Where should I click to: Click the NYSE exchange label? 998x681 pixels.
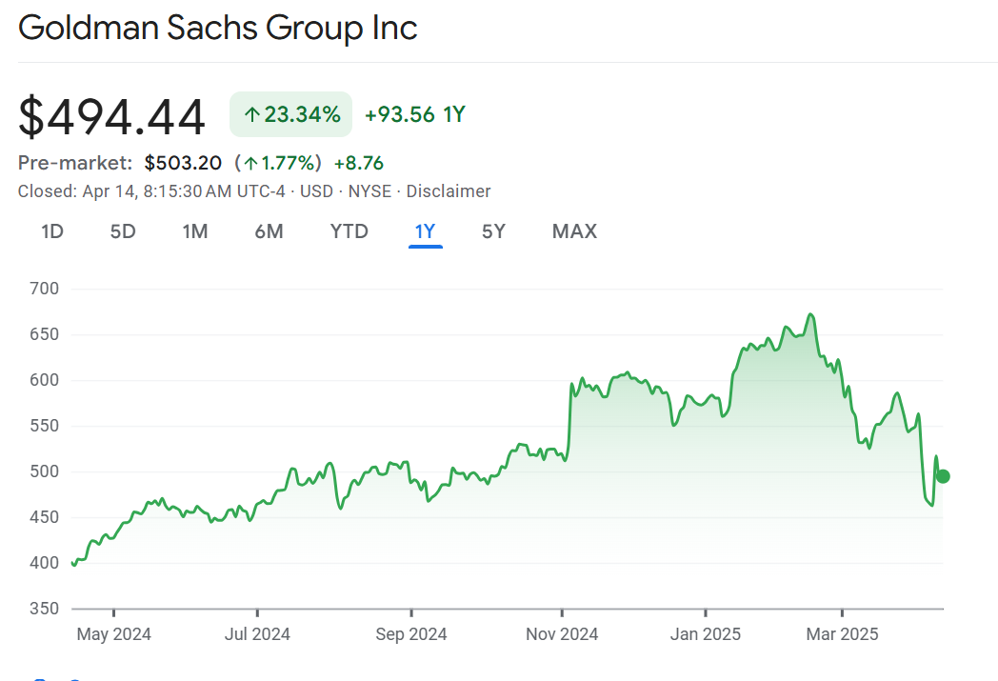pyautogui.click(x=369, y=191)
